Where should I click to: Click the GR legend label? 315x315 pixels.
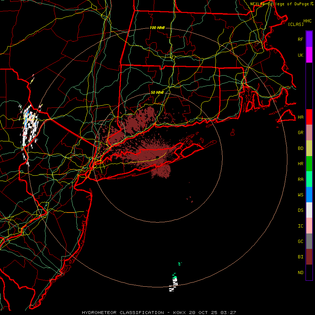pos(301,133)
